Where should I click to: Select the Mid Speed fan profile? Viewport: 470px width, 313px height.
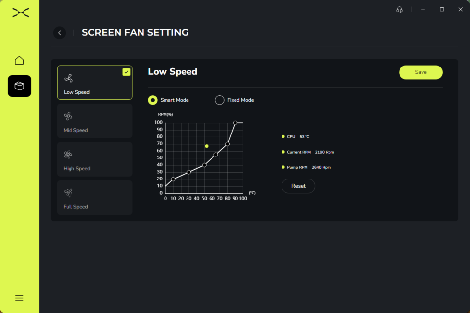[x=94, y=121]
